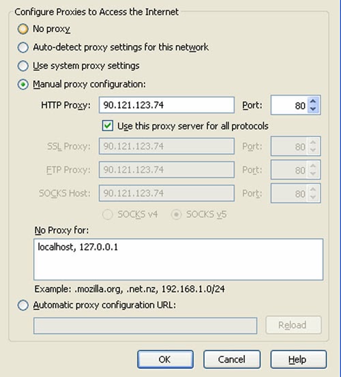Increase HTTP Proxy port with up arrow
The width and height of the screenshot is (341, 377).
(x=313, y=101)
